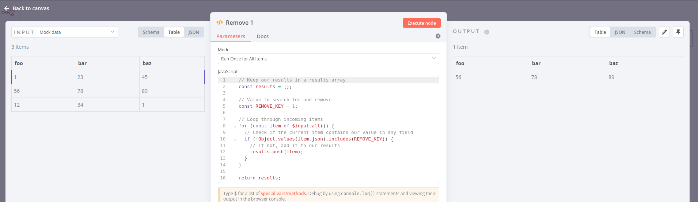The height and width of the screenshot is (202, 698).
Task: Open the Mode dropdown
Action: pos(328,59)
